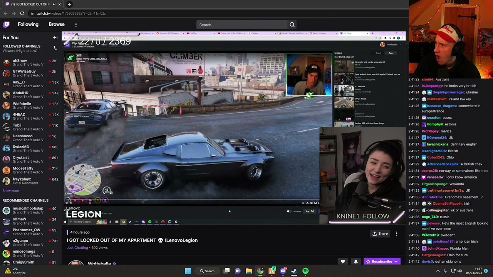This screenshot has height=277, width=493.
Task: Select Wolfabelle in followed channels list
Action: coord(31,106)
